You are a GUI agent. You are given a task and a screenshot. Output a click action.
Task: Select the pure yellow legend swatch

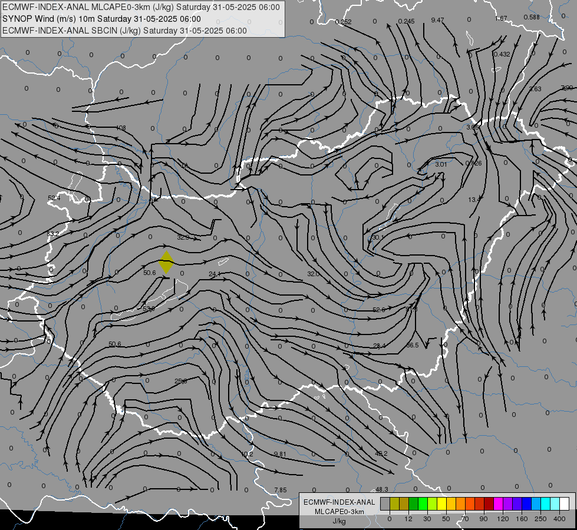pyautogui.click(x=441, y=503)
